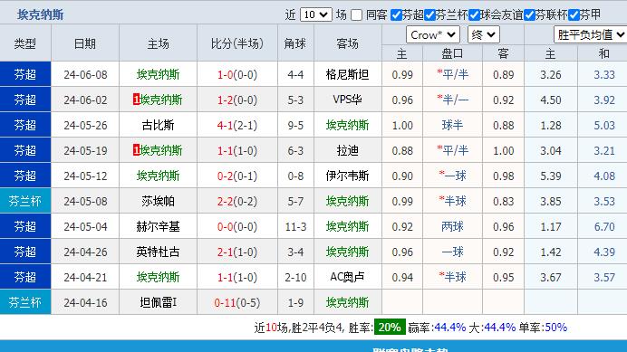
Task: Click the 0-0(0-0) score on 24-05-04
Action: click(x=237, y=226)
